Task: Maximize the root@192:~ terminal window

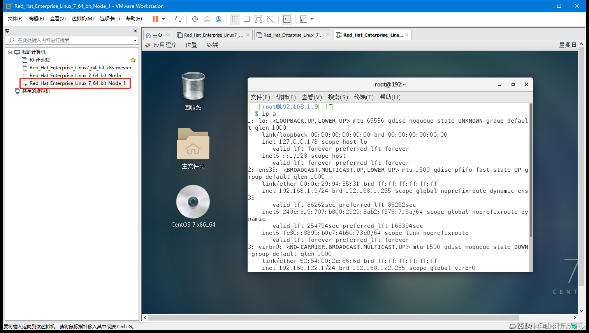Action: pos(513,85)
